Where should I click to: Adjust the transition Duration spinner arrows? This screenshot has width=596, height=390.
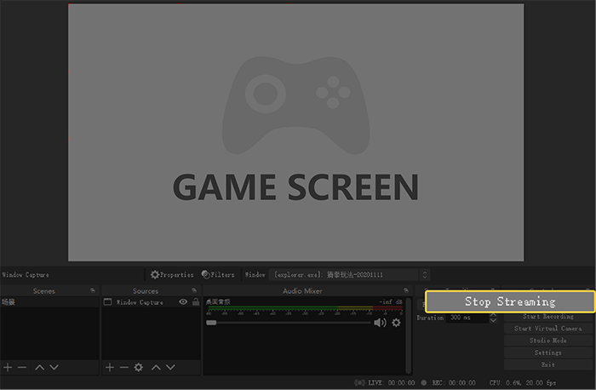tap(493, 318)
